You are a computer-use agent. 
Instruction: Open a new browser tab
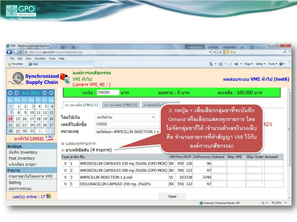pyautogui.click(x=97, y=64)
